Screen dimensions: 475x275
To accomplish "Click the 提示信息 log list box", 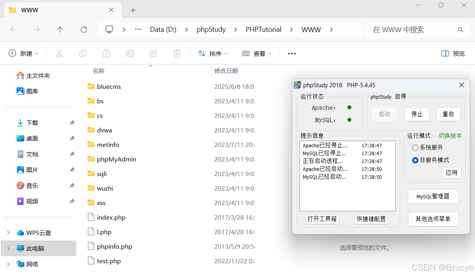I will coord(347,176).
